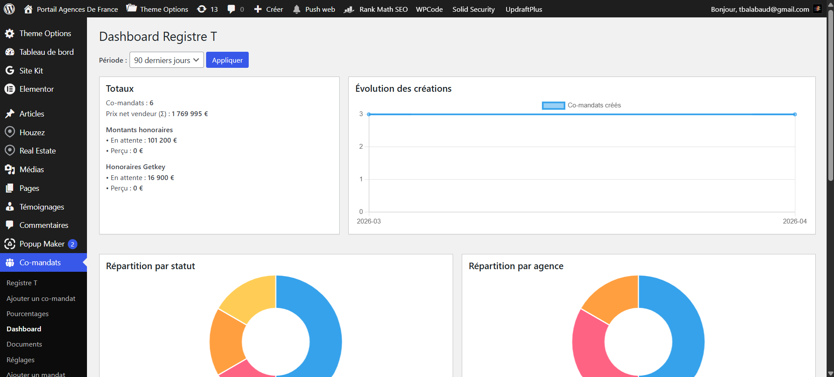Click the 'Prix net vendeur' total value 1 769 995 €
This screenshot has height=377, width=834.
[x=190, y=114]
